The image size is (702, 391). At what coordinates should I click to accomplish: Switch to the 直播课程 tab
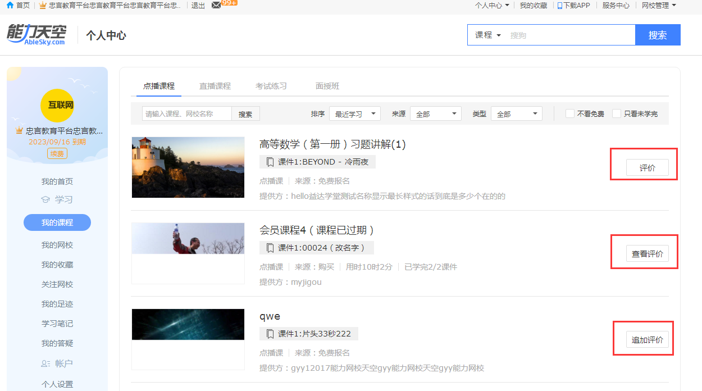point(215,86)
